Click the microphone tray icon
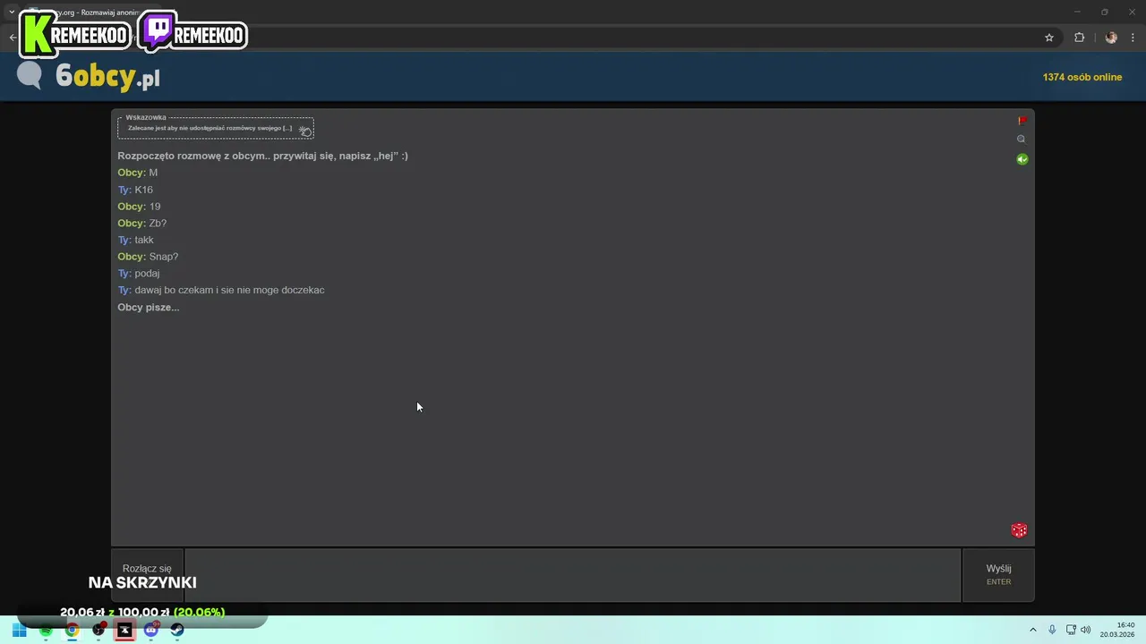This screenshot has height=644, width=1146. pyautogui.click(x=1052, y=630)
